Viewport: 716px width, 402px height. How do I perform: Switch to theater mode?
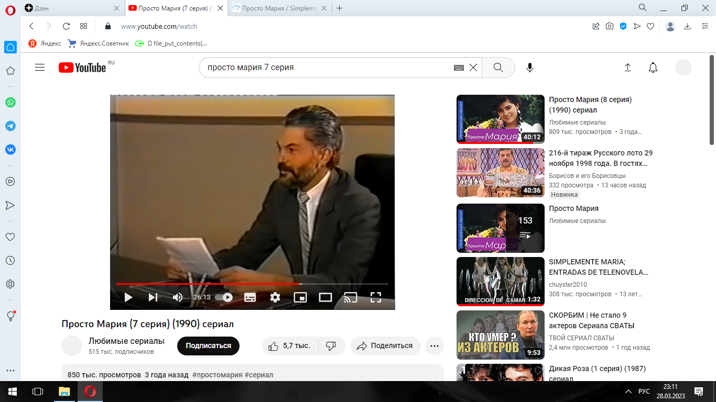click(x=326, y=297)
